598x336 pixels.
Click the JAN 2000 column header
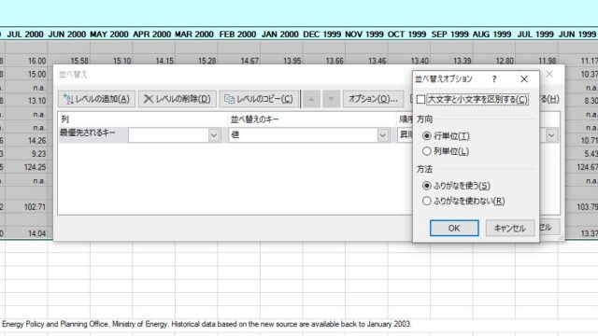(x=280, y=35)
